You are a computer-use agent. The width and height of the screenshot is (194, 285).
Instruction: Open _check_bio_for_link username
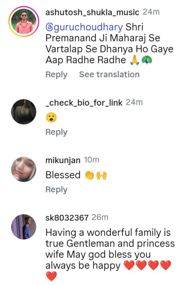[84, 103]
